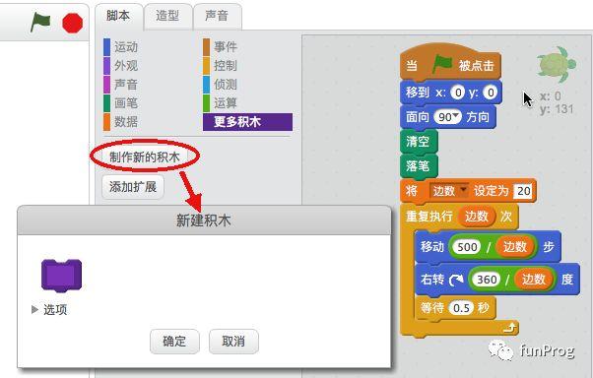Click the 边数 variable in 右转 block
This screenshot has height=378, width=593.
534,280
